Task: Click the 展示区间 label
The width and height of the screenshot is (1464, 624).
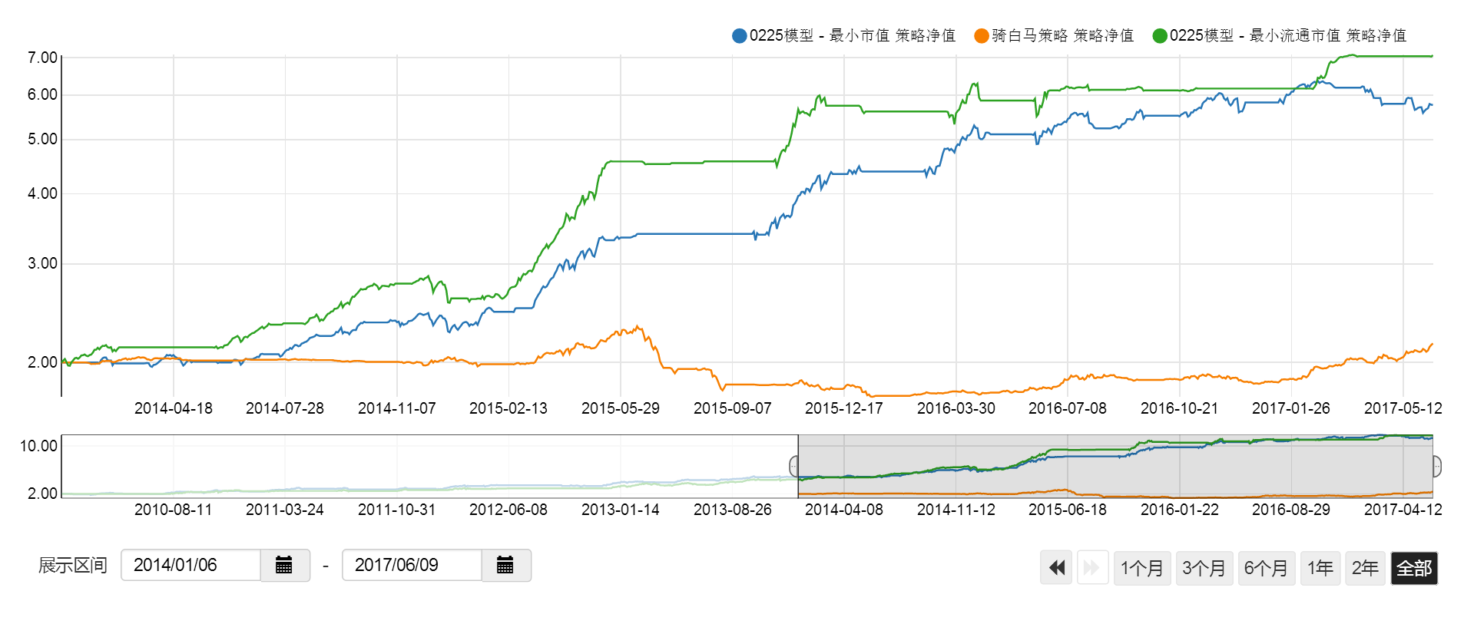Action: click(x=73, y=566)
